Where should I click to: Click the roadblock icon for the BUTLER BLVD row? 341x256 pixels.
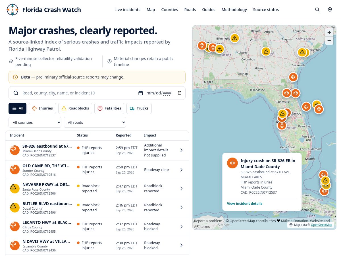point(15,207)
